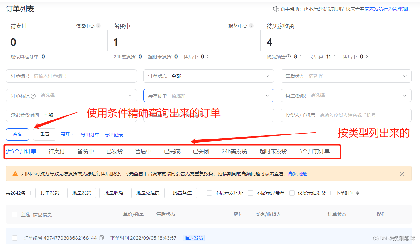Enable 不展示双地址 checkbox
The width and height of the screenshot is (420, 244).
tap(209, 193)
